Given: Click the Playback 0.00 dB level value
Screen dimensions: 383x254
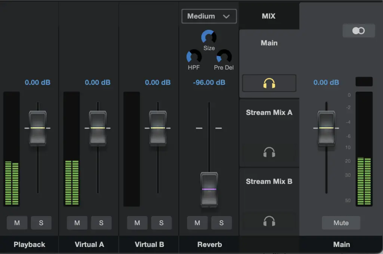Looking at the screenshot, I should pos(38,83).
